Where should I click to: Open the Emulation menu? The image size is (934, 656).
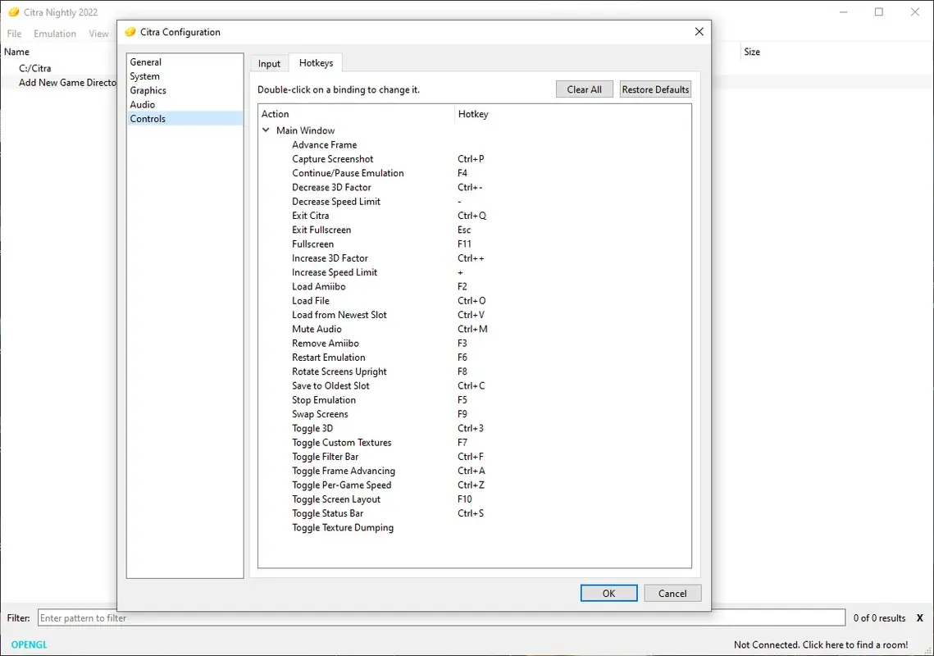click(x=55, y=34)
